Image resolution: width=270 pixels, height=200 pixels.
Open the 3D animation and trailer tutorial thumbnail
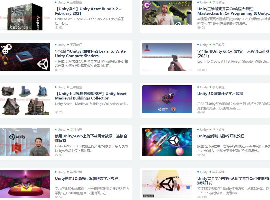coord(25,184)
